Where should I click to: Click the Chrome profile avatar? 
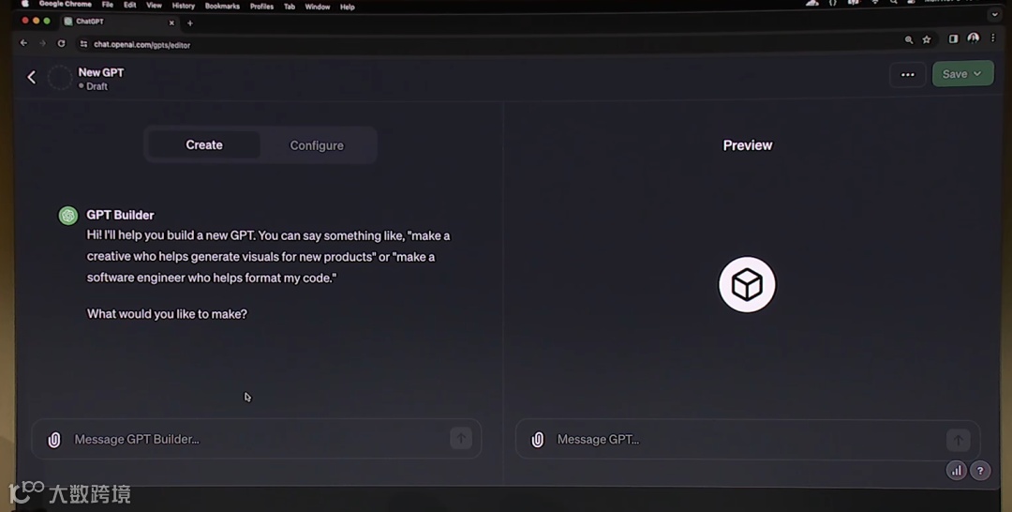[974, 38]
